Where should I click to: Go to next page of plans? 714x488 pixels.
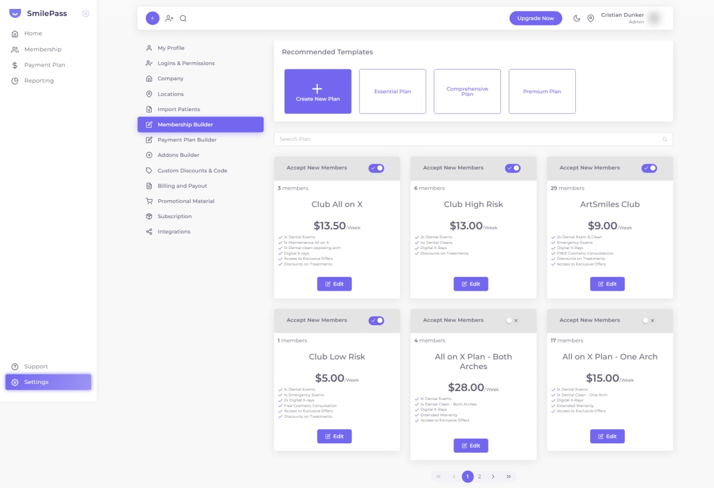[493, 477]
